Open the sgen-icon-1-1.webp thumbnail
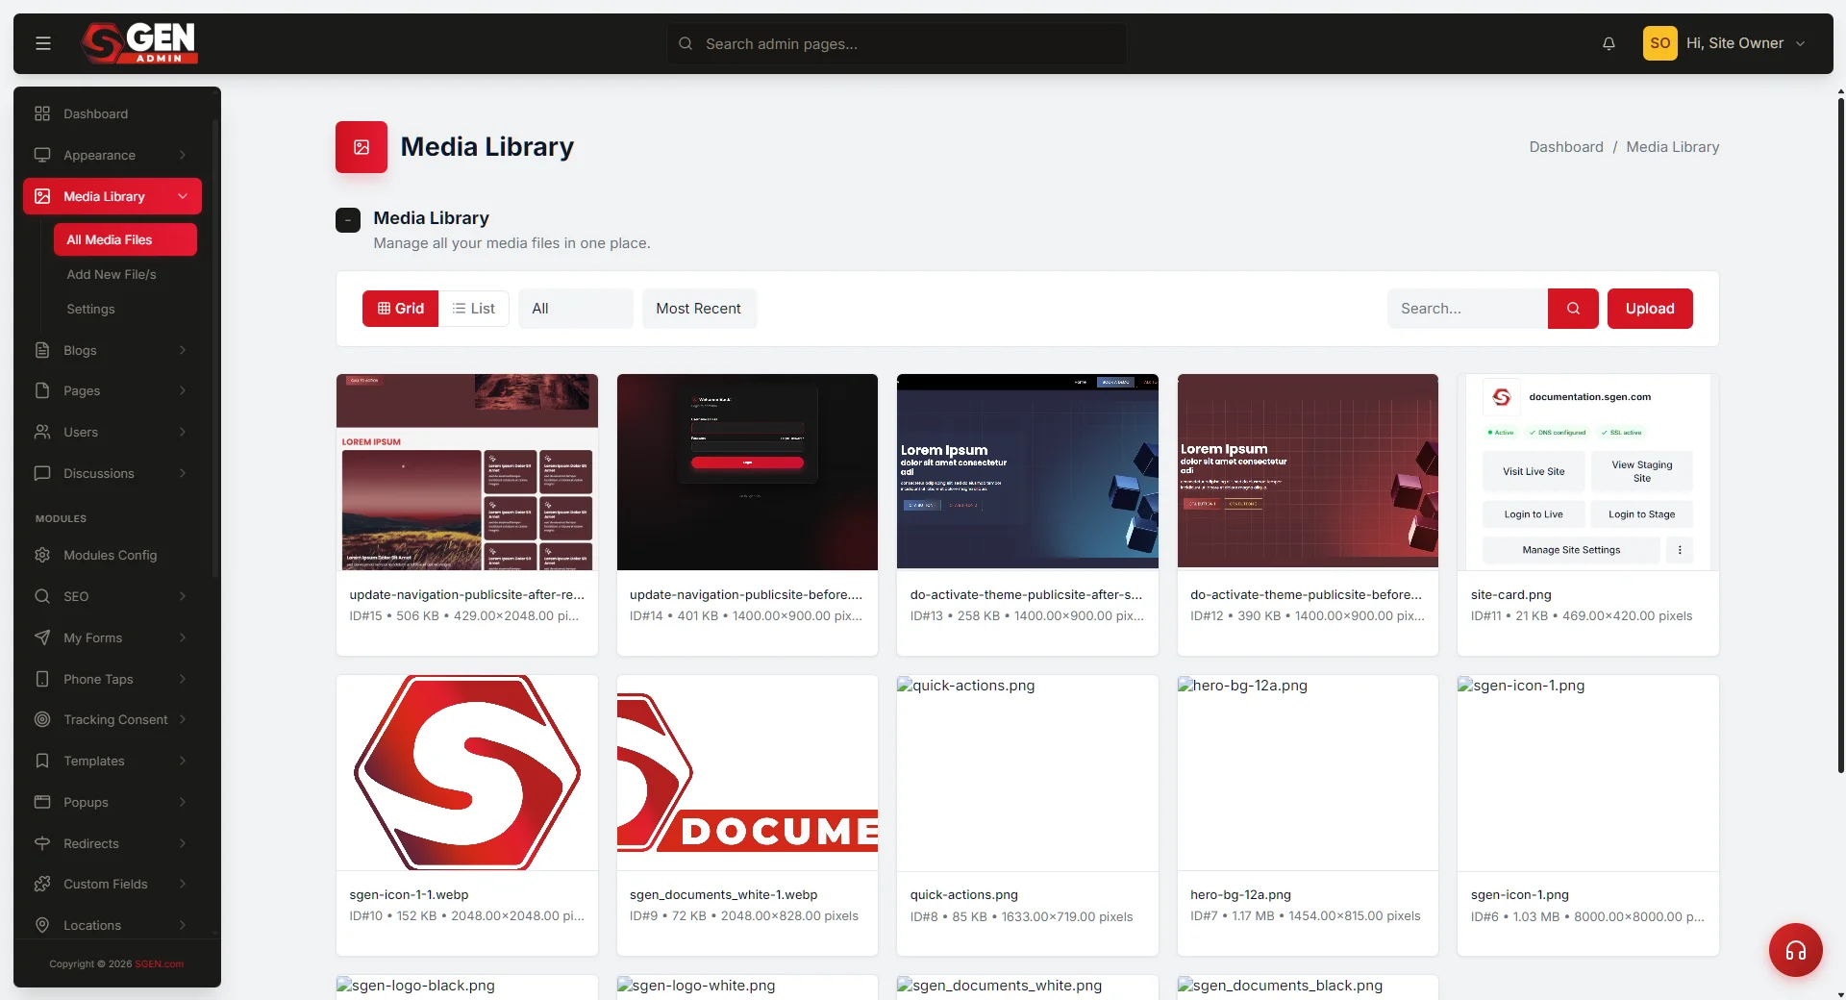Screen dimensions: 1846x1000 pos(467,773)
